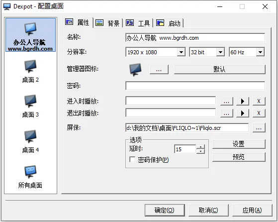Select the 所有桌面 smiley monitor icon
This screenshot has height=222, width=278.
[x=30, y=172]
